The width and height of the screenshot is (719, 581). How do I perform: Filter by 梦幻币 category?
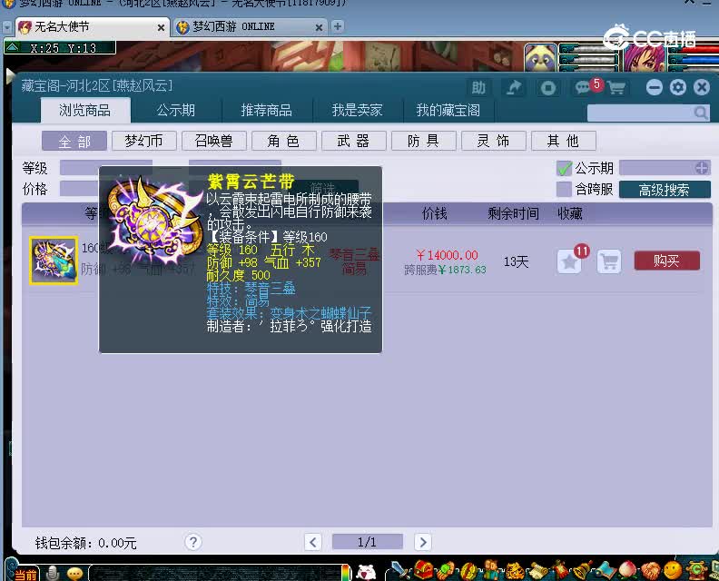(x=144, y=141)
